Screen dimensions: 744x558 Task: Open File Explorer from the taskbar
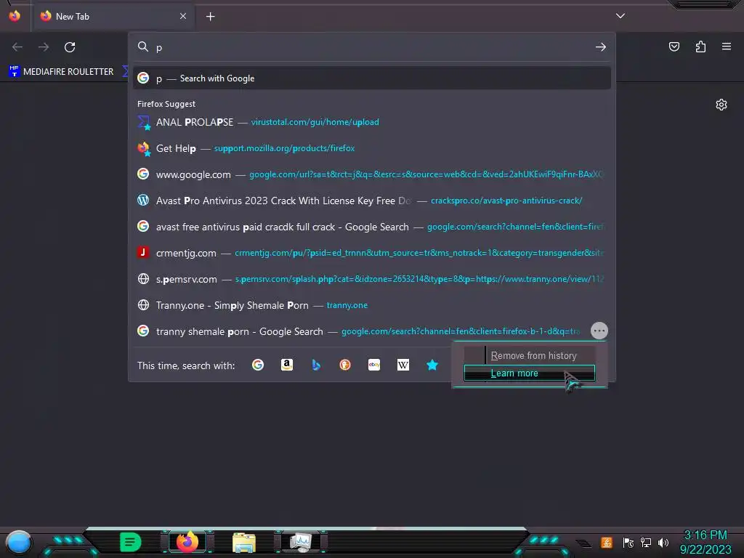point(244,542)
